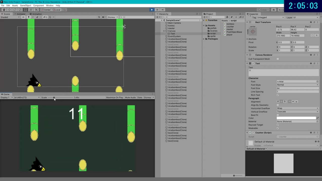
Task: Select the Hand tool
Action: pos(4,10)
